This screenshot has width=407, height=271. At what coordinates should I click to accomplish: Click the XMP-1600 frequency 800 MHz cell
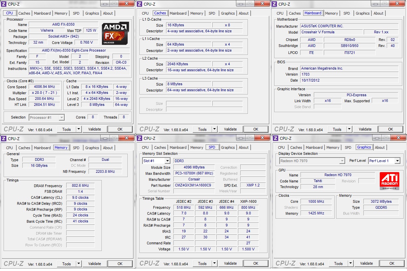pos(248,207)
